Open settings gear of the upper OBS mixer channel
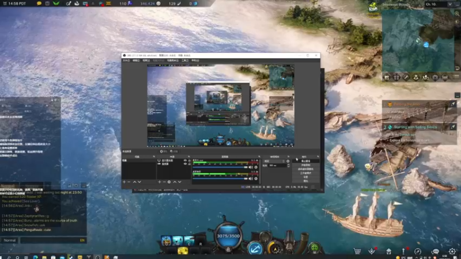 (x=256, y=167)
